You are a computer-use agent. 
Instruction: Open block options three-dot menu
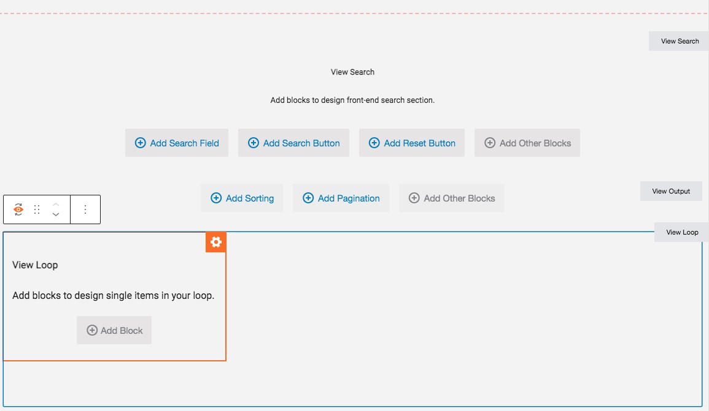tap(85, 209)
